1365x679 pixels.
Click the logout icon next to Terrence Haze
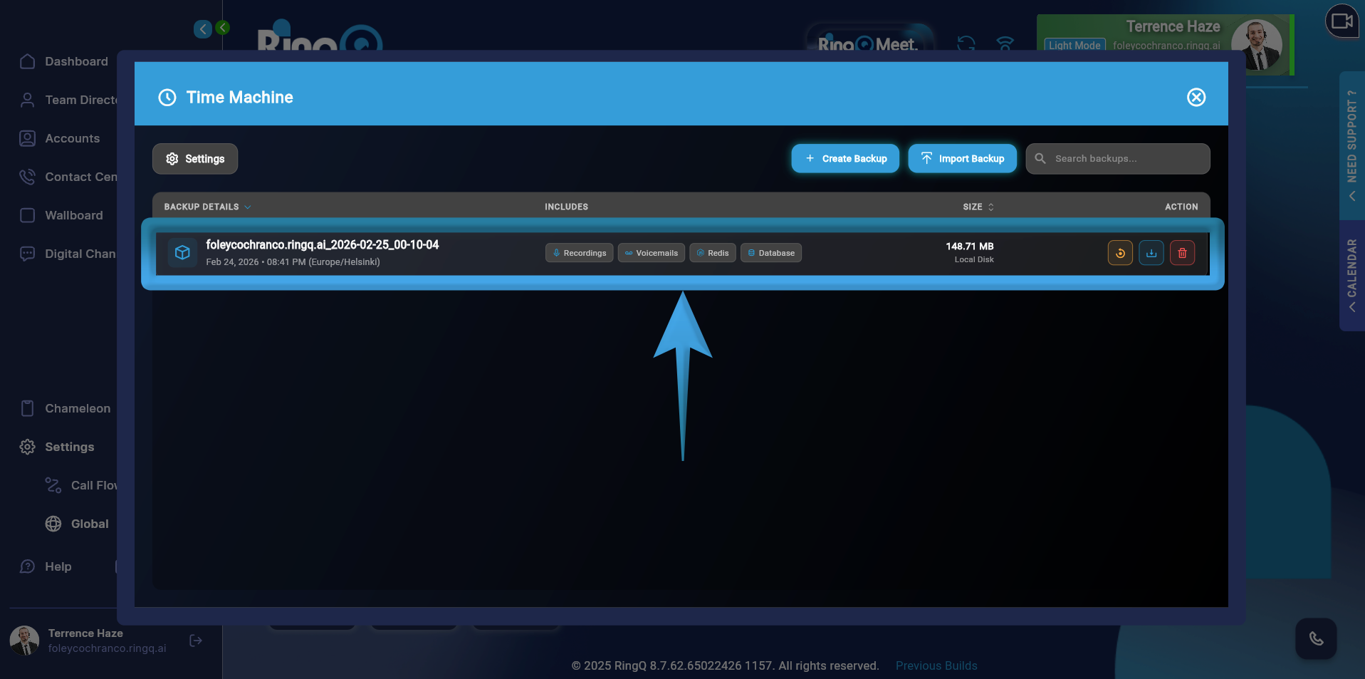[195, 640]
